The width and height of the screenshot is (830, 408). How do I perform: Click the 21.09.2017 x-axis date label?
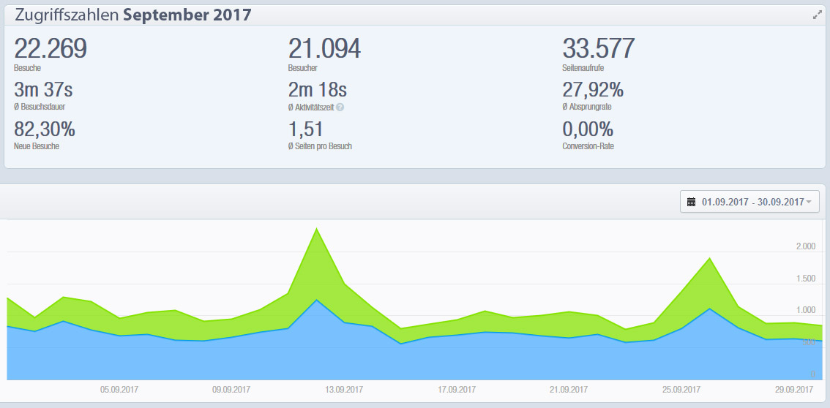tap(569, 390)
